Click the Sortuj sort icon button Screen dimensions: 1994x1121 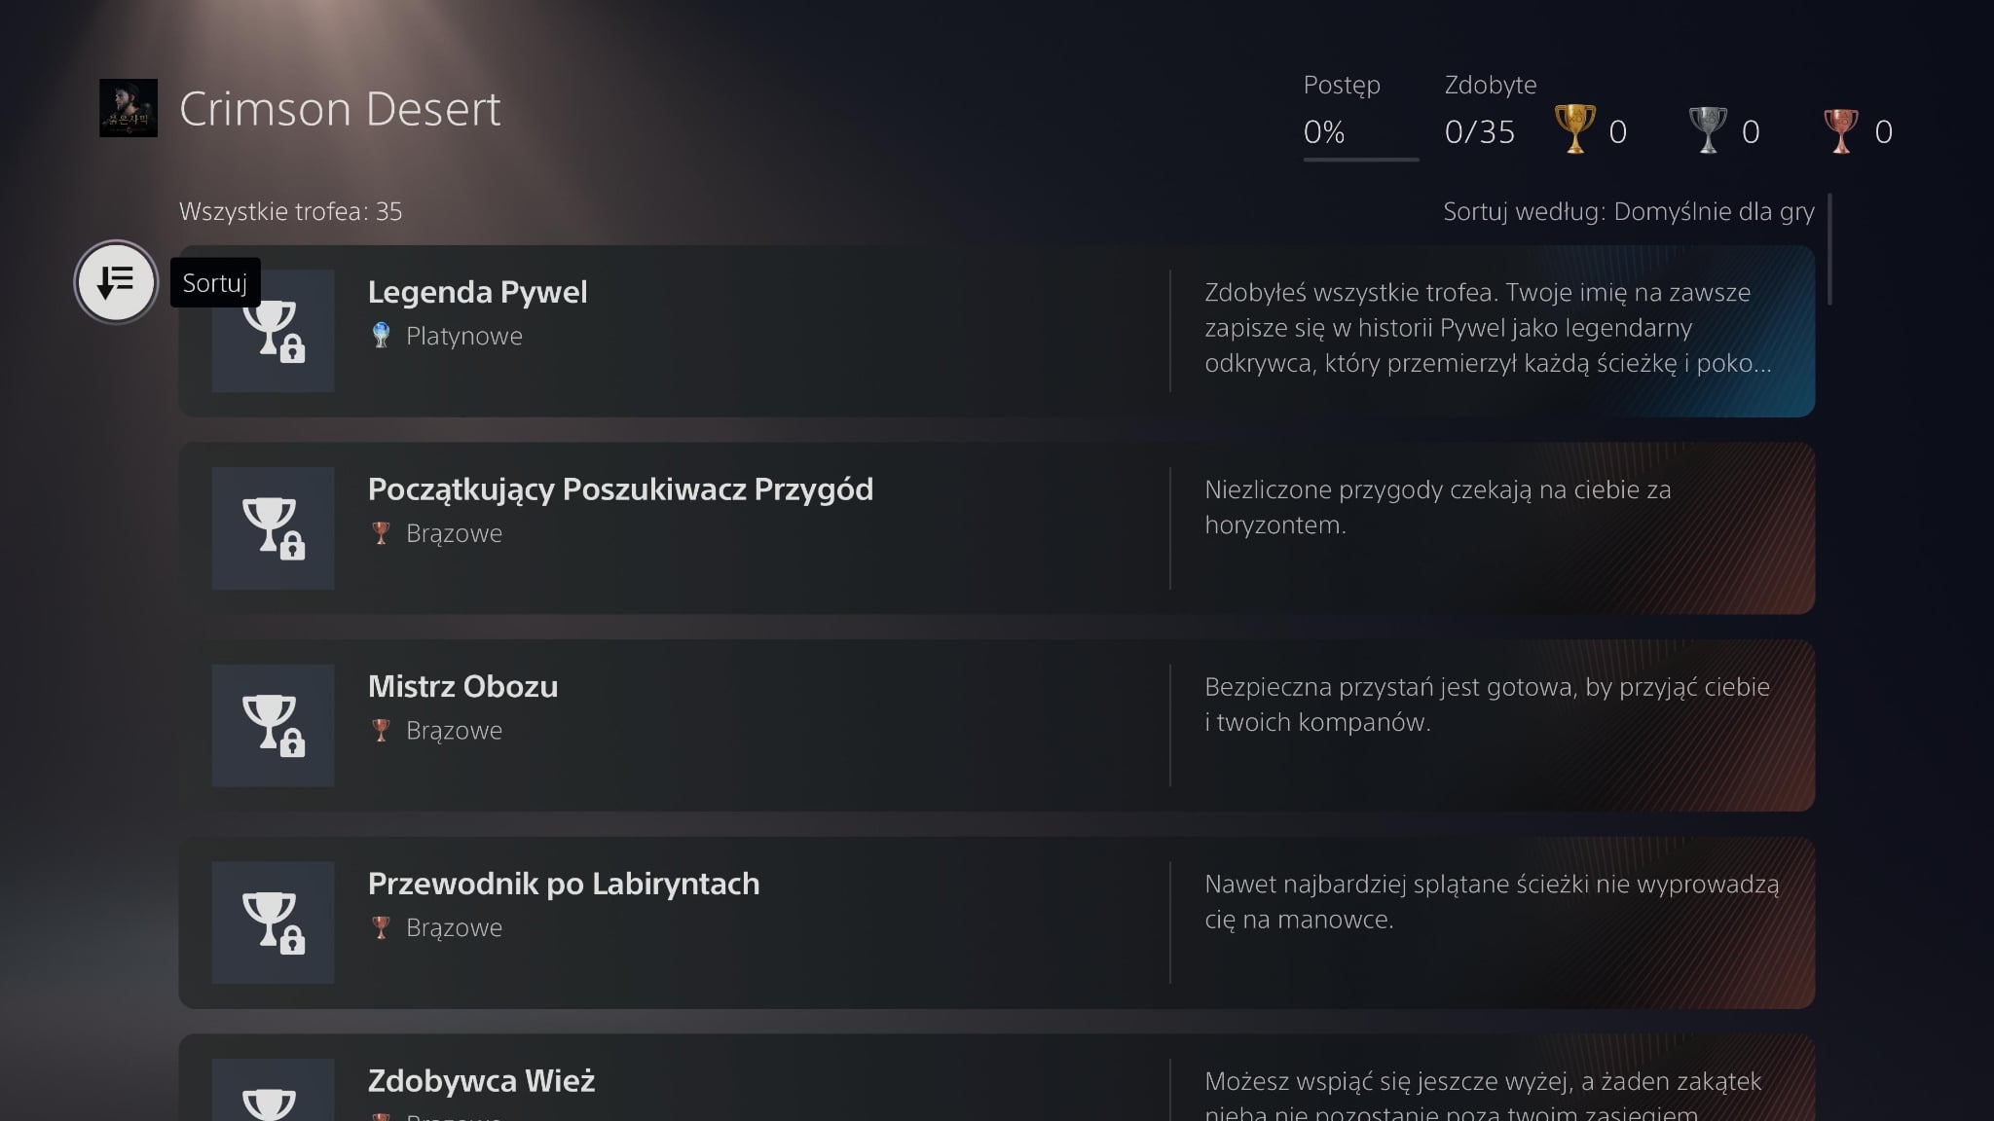116,282
